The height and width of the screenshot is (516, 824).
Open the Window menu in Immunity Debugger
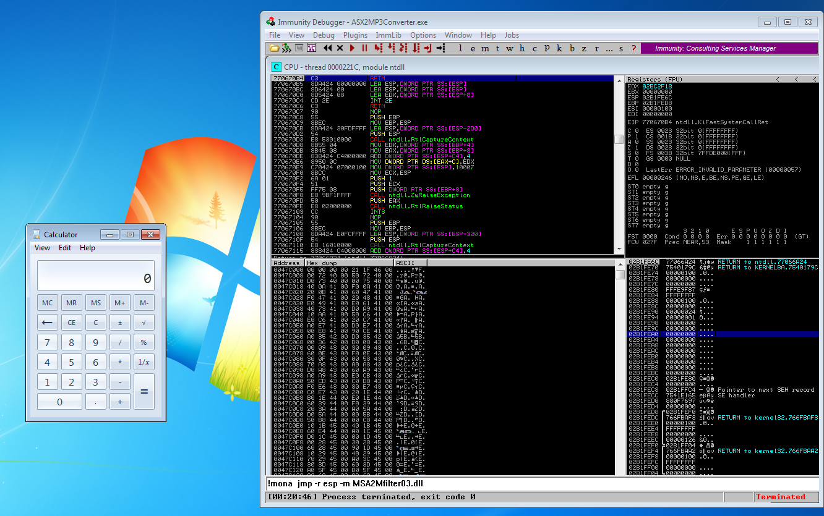pyautogui.click(x=458, y=35)
